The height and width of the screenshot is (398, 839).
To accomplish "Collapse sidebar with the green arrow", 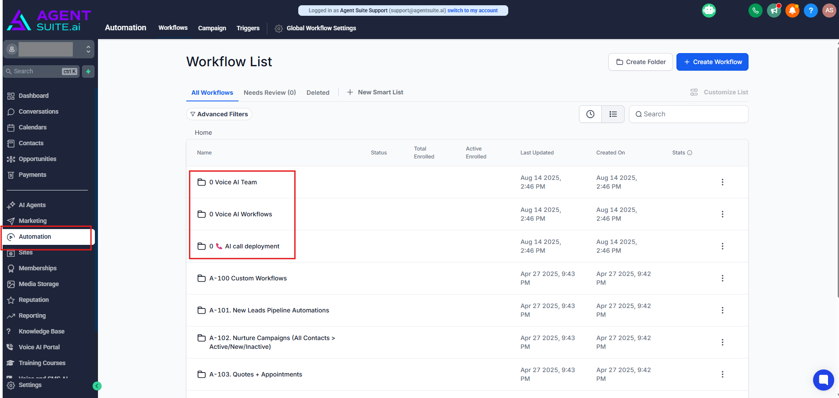I will (97, 386).
